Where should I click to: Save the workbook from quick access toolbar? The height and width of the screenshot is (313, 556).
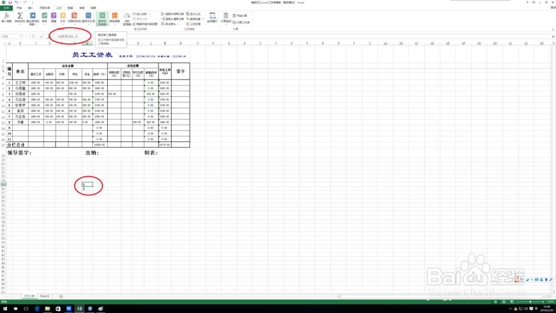click(x=10, y=2)
